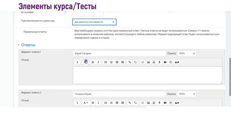
Task: Insert image in Вариант ответа 2 feedback editor
Action: (x=148, y=103)
